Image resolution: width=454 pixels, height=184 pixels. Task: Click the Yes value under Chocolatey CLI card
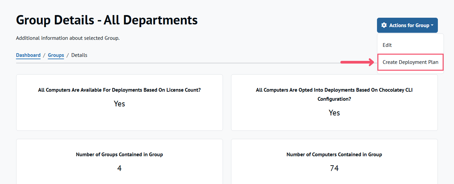pyautogui.click(x=334, y=113)
